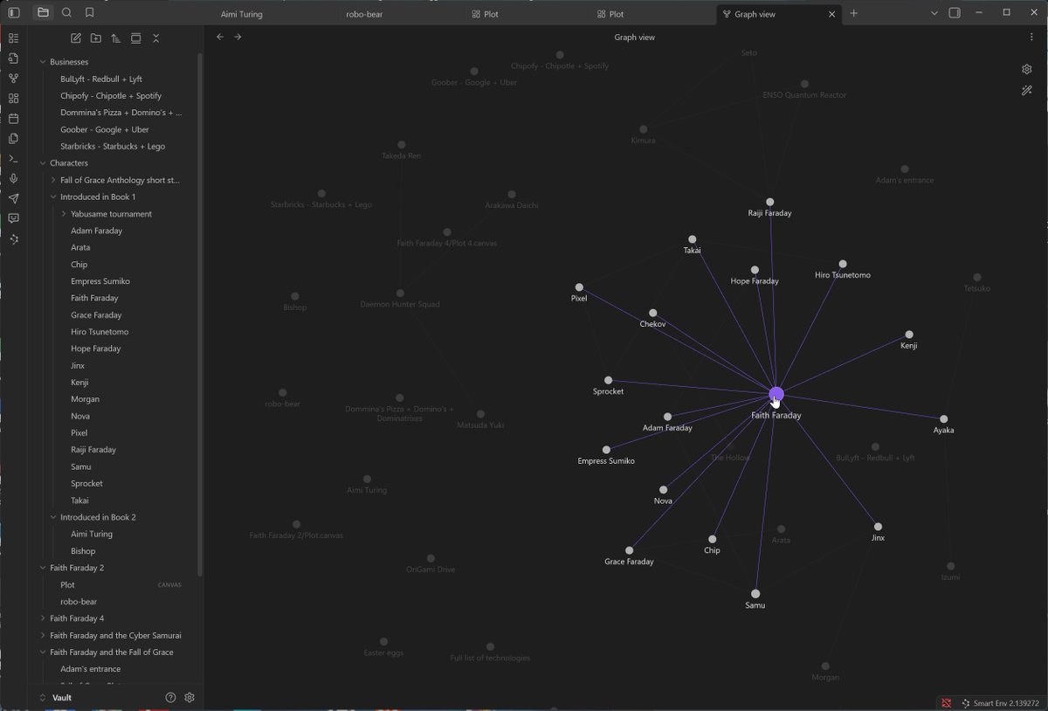Expand the Faith Faraday 4 folder

point(42,618)
